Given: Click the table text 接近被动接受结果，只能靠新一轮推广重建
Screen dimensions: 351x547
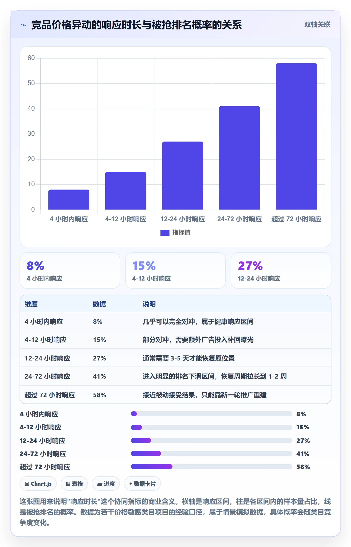Looking at the screenshot, I should click(x=205, y=395).
